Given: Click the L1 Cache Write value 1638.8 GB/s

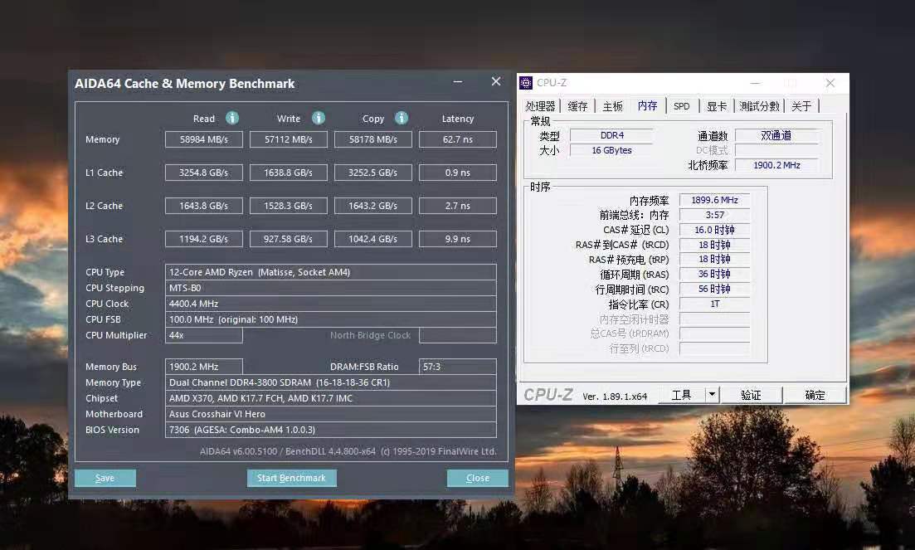Looking at the screenshot, I should click(x=289, y=173).
